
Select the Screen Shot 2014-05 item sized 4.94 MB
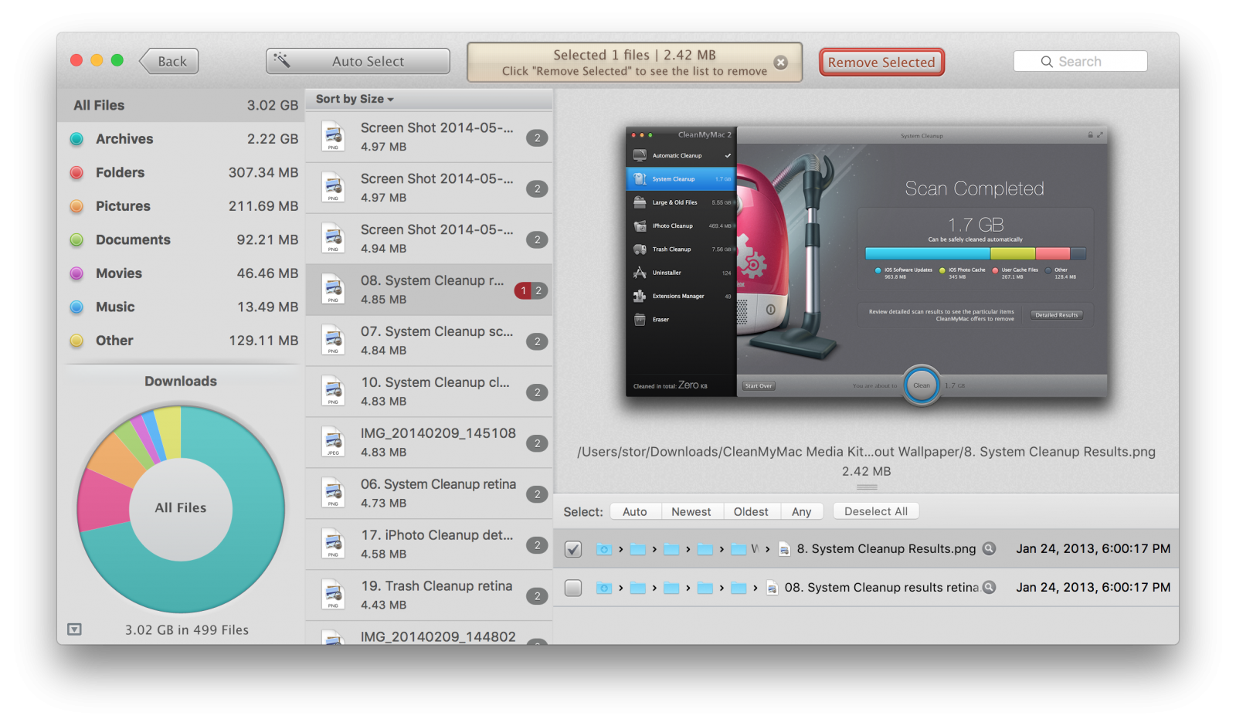click(x=429, y=239)
